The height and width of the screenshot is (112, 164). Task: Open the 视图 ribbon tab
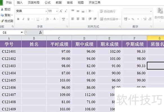pos(81,3)
